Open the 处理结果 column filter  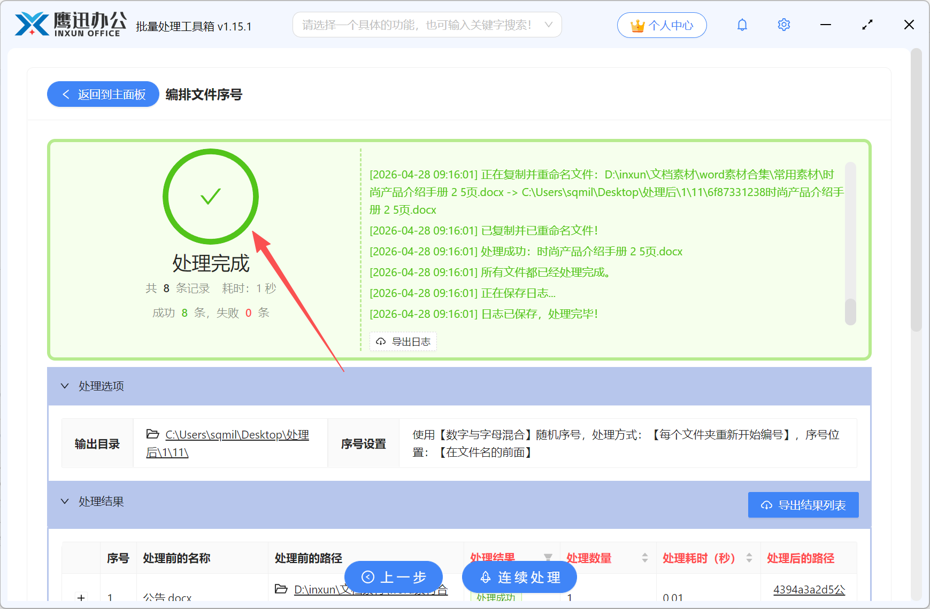[549, 557]
